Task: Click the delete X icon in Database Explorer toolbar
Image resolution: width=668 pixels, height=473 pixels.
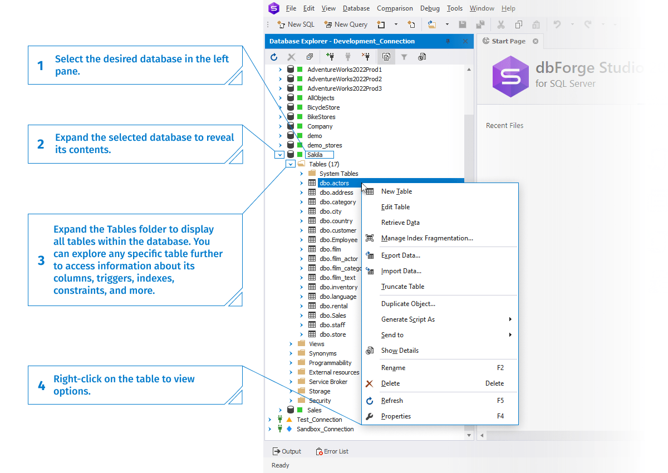Action: coord(291,57)
